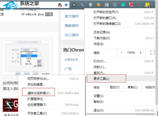Click the fullscreen icon in zoom row
The height and width of the screenshot is (116, 158).
153,52
